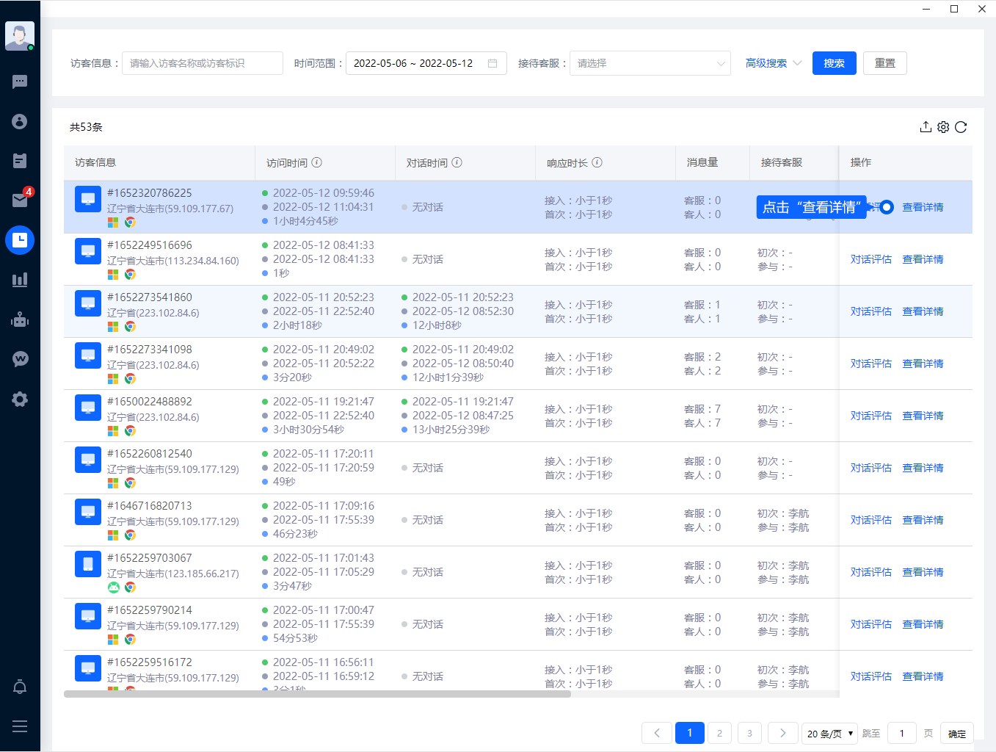
Task: Go to page 2 in pagination
Action: coord(719,733)
